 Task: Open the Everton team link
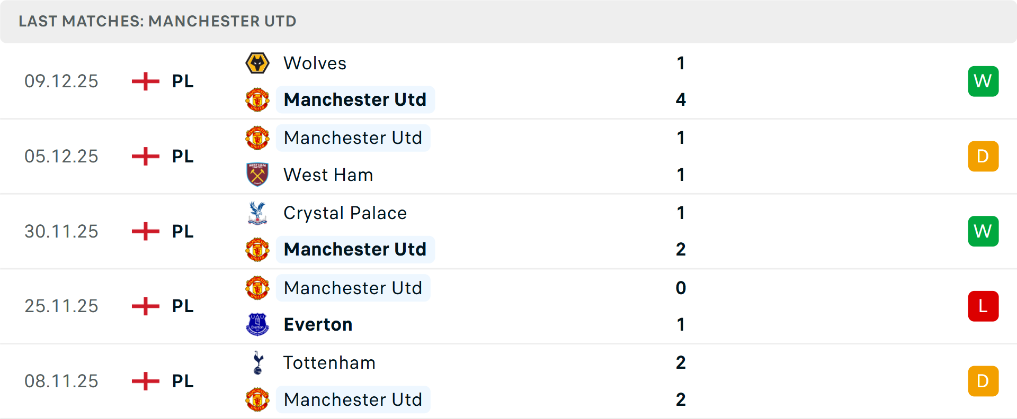[x=318, y=324]
